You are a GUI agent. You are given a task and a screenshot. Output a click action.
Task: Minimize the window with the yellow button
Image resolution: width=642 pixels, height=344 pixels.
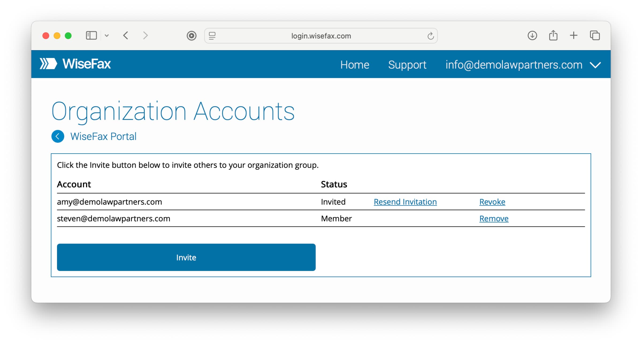click(x=57, y=36)
